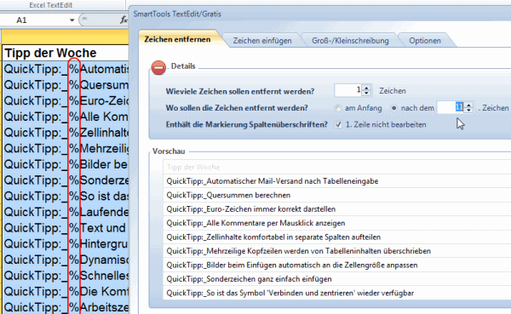Increase the 'nach dem' position value
511x314 pixels.
pos(468,105)
